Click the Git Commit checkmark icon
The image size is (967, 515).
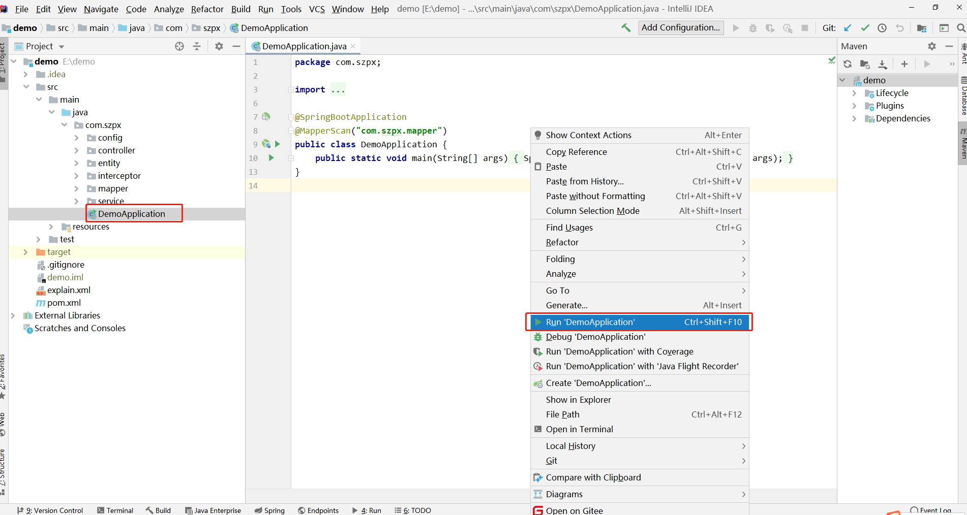tap(865, 28)
